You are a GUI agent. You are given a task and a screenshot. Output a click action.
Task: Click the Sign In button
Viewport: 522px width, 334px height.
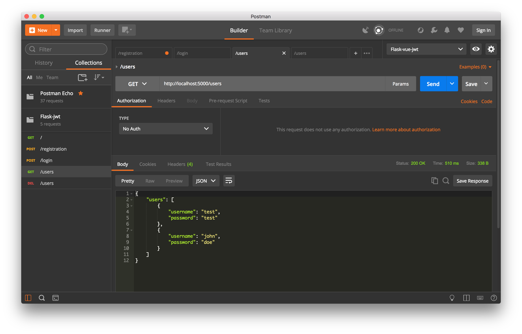pyautogui.click(x=484, y=30)
